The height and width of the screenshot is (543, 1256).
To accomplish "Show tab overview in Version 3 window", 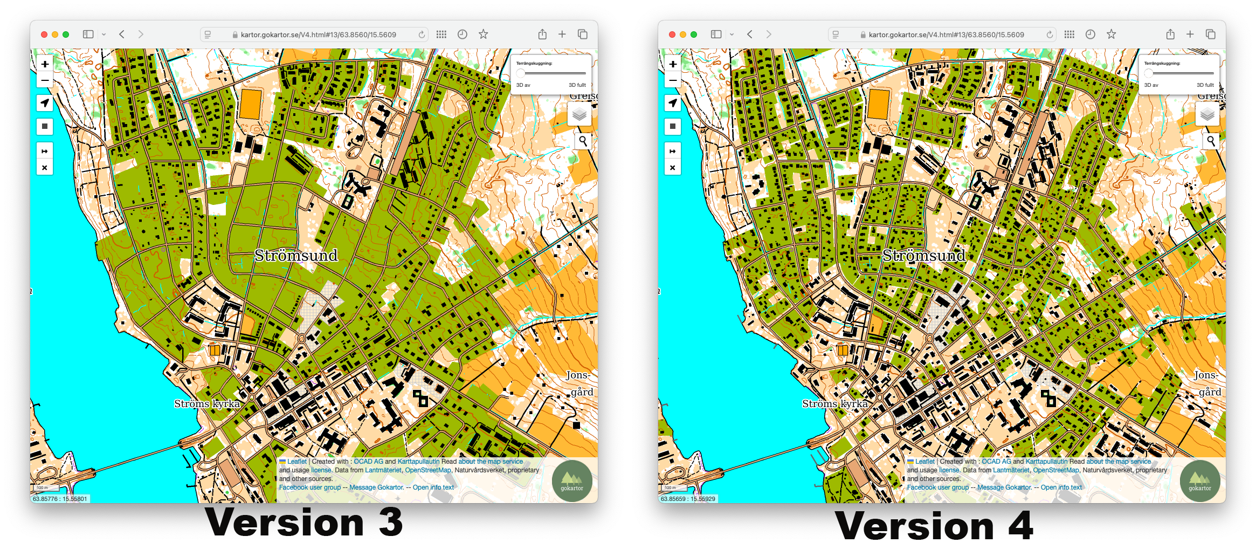I will coord(583,34).
